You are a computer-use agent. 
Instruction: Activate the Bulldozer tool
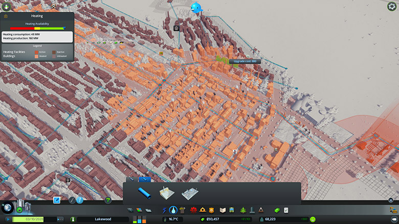click(x=393, y=210)
